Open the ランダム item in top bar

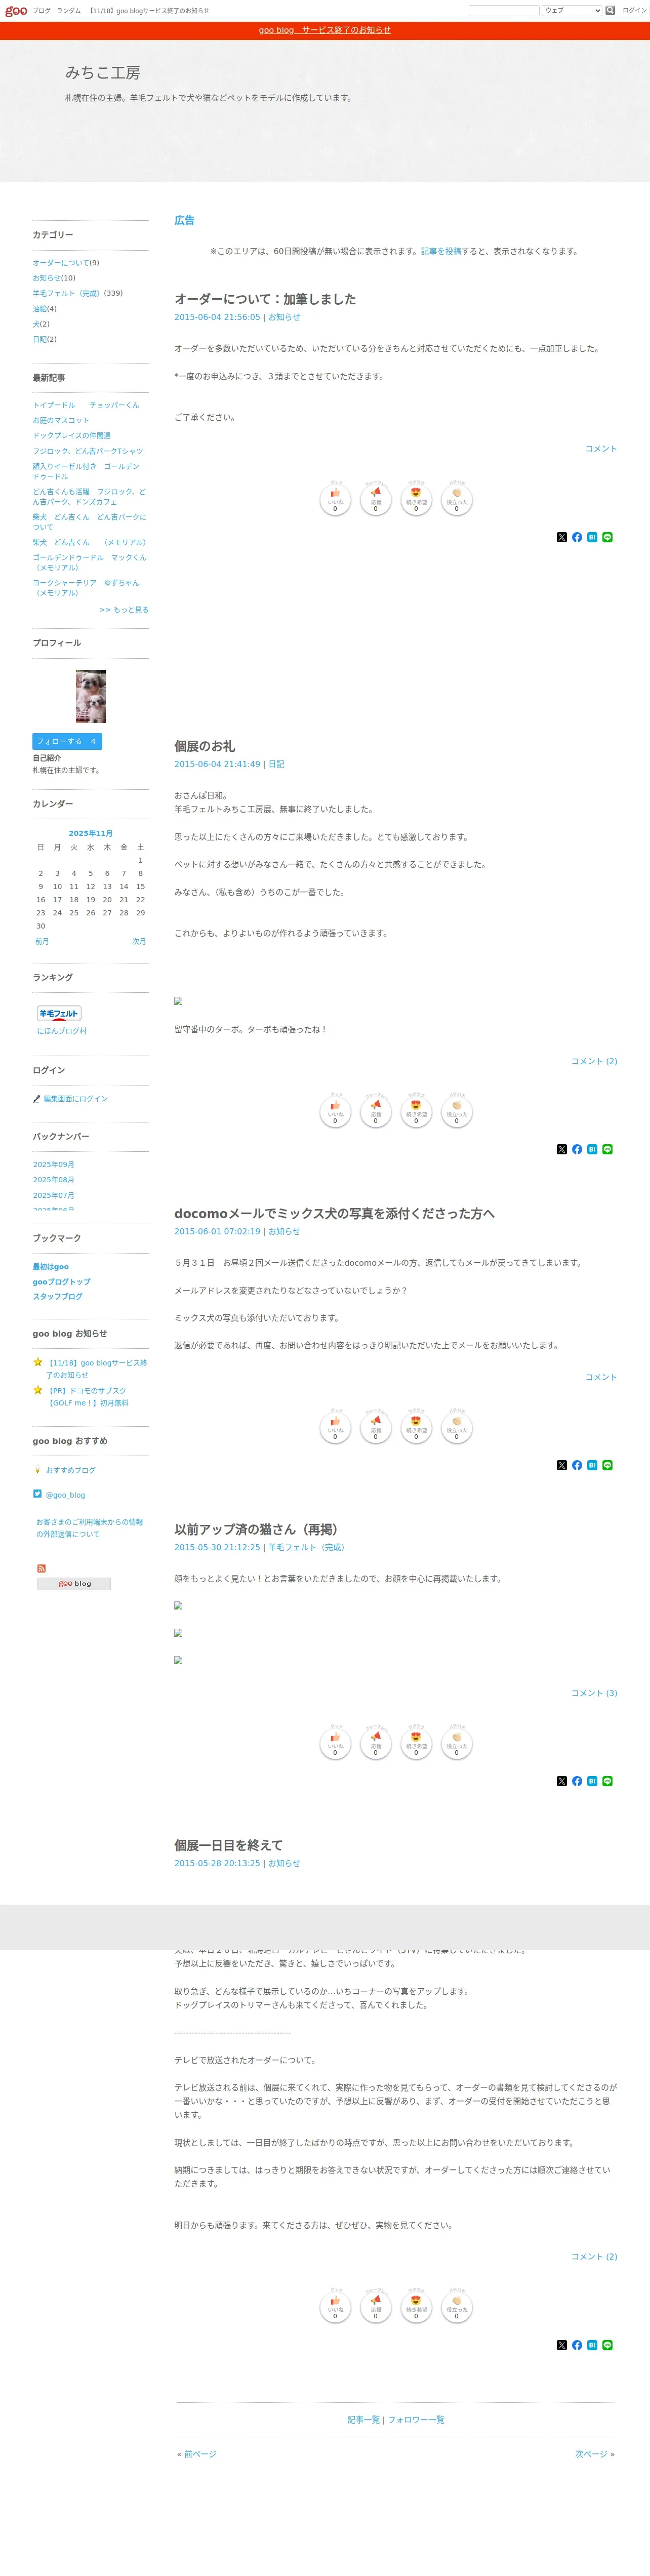[69, 11]
